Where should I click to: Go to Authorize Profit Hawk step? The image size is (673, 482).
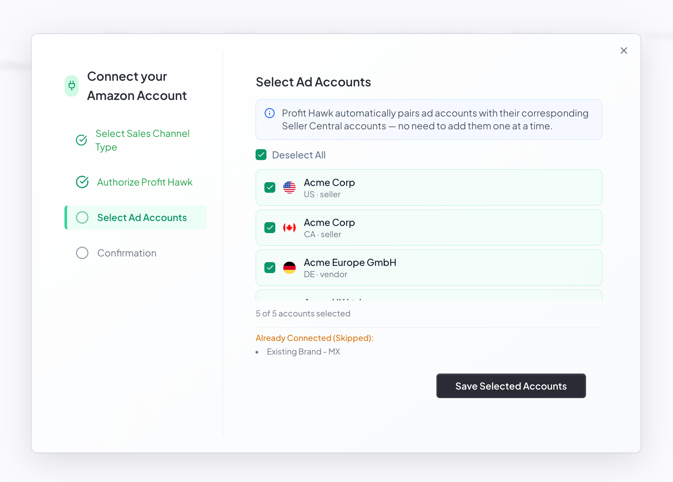tap(136, 182)
